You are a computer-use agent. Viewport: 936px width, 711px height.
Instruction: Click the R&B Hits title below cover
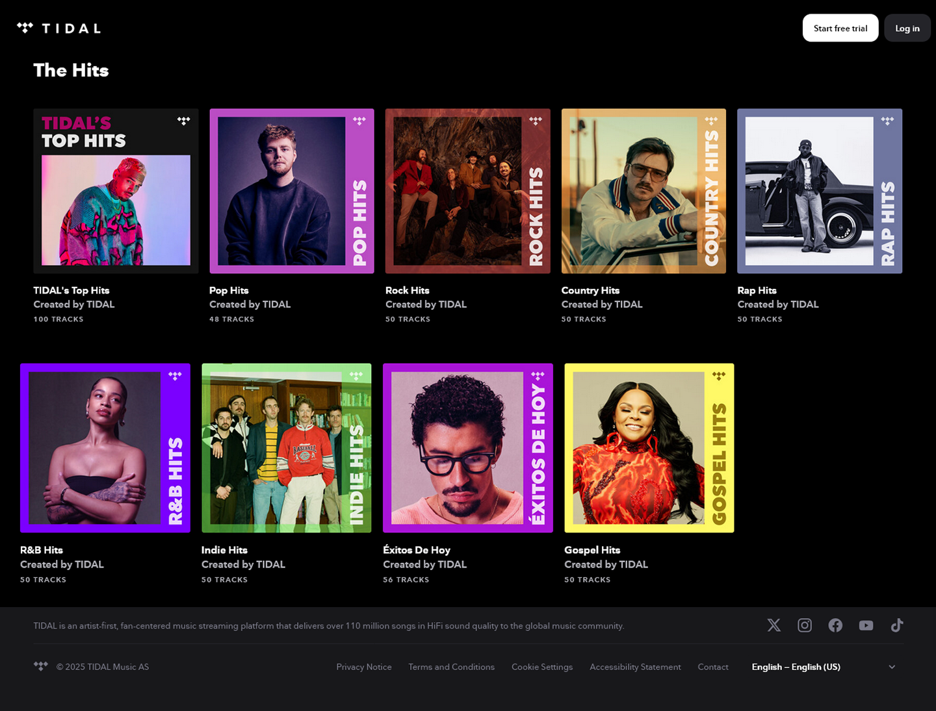pos(42,550)
